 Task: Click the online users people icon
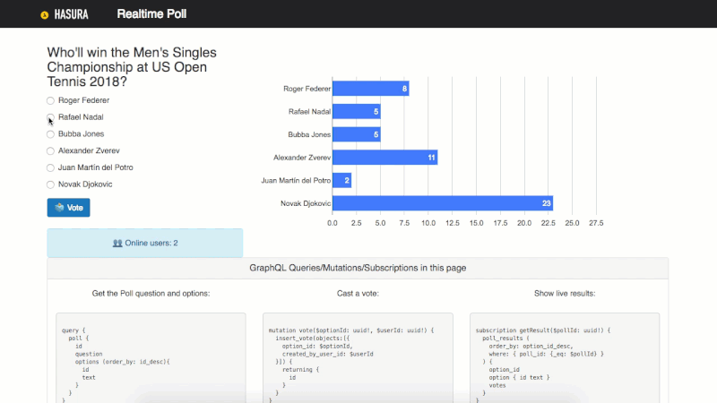(117, 243)
